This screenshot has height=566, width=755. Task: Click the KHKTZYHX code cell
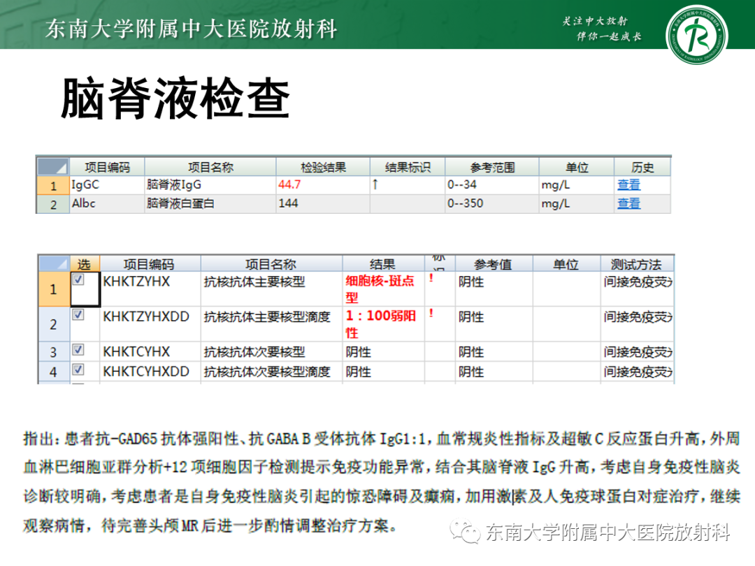[150, 289]
